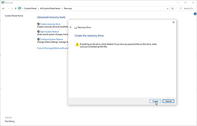
Task: Click the shield icon beside Open System Restore
Action: point(38,31)
